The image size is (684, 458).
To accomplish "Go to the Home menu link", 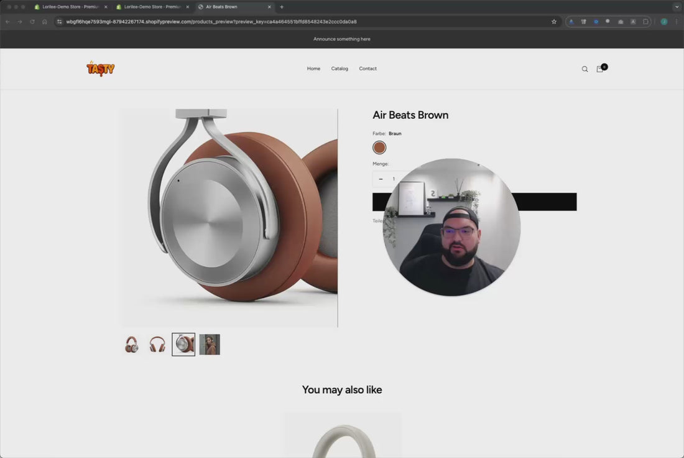I will point(313,68).
